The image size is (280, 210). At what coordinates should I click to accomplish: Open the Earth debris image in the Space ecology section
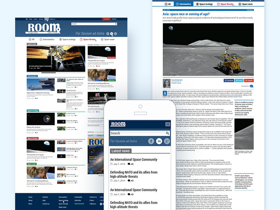point(41,119)
